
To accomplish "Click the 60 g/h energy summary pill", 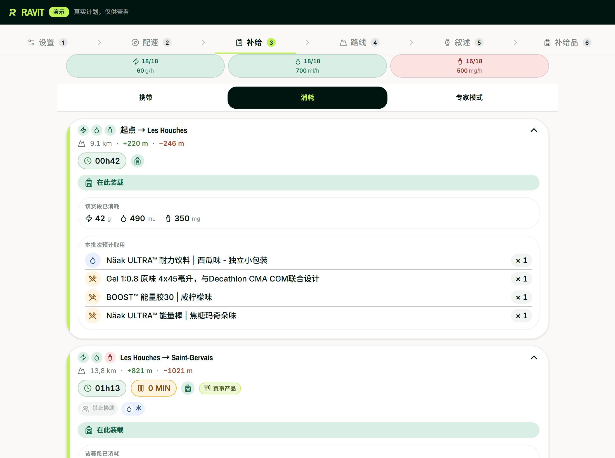I will click(x=145, y=66).
